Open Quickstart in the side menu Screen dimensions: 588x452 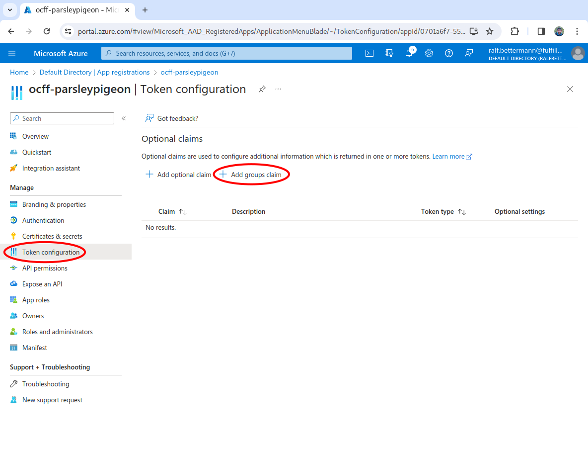pos(37,152)
